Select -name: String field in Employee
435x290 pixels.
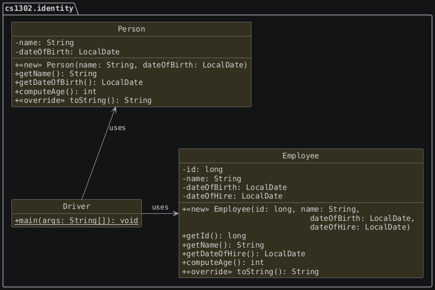click(212, 178)
